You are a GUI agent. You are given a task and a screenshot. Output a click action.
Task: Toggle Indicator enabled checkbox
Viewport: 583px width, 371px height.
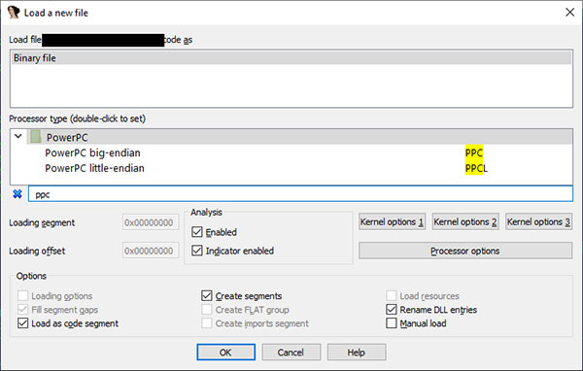[x=196, y=251]
